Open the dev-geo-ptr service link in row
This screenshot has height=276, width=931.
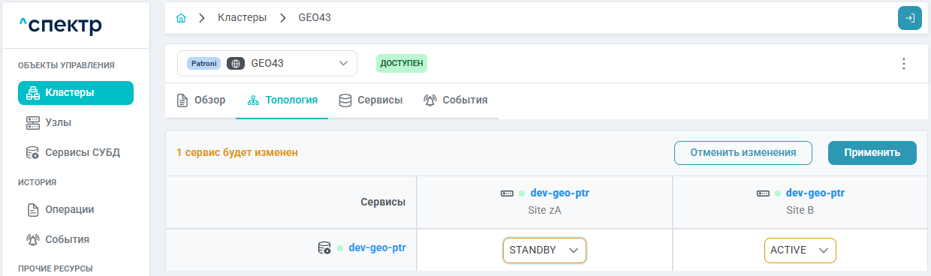point(377,247)
